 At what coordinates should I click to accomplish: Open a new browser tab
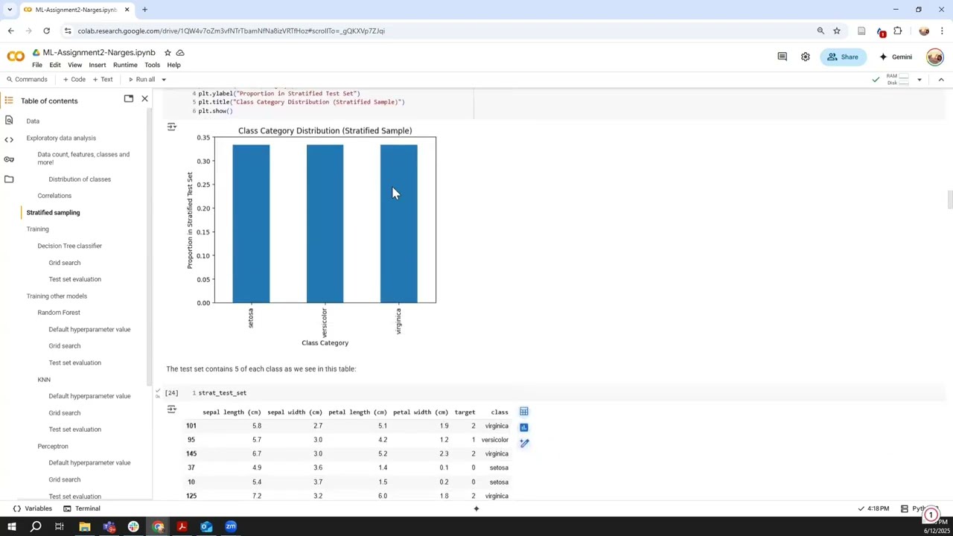point(144,10)
